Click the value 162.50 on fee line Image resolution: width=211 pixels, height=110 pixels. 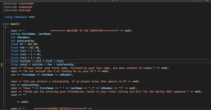[x=34, y=48]
